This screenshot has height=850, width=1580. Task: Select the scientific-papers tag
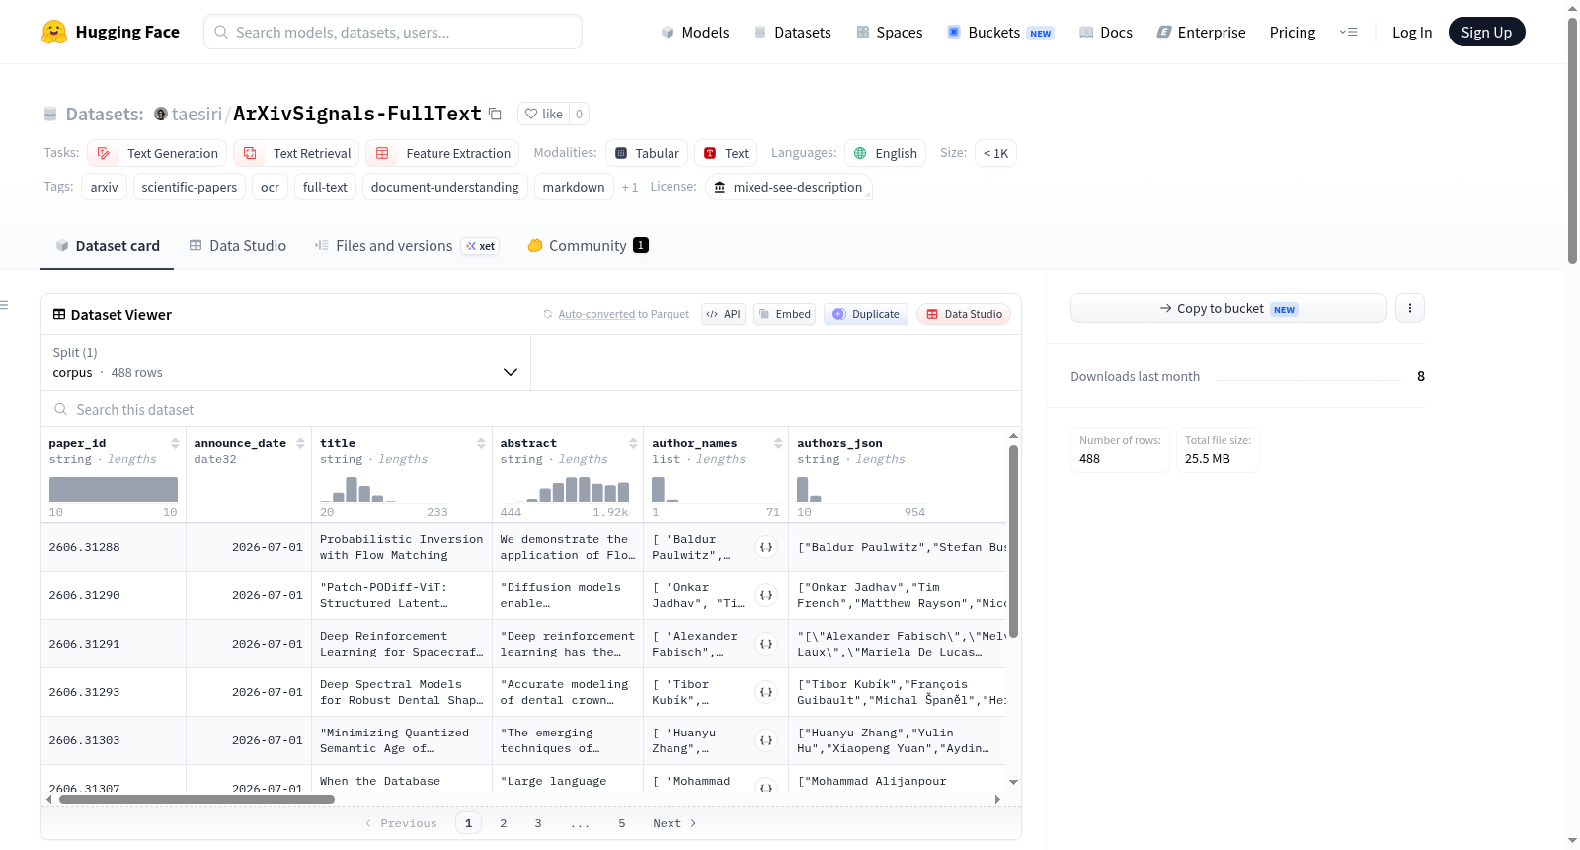pyautogui.click(x=190, y=187)
